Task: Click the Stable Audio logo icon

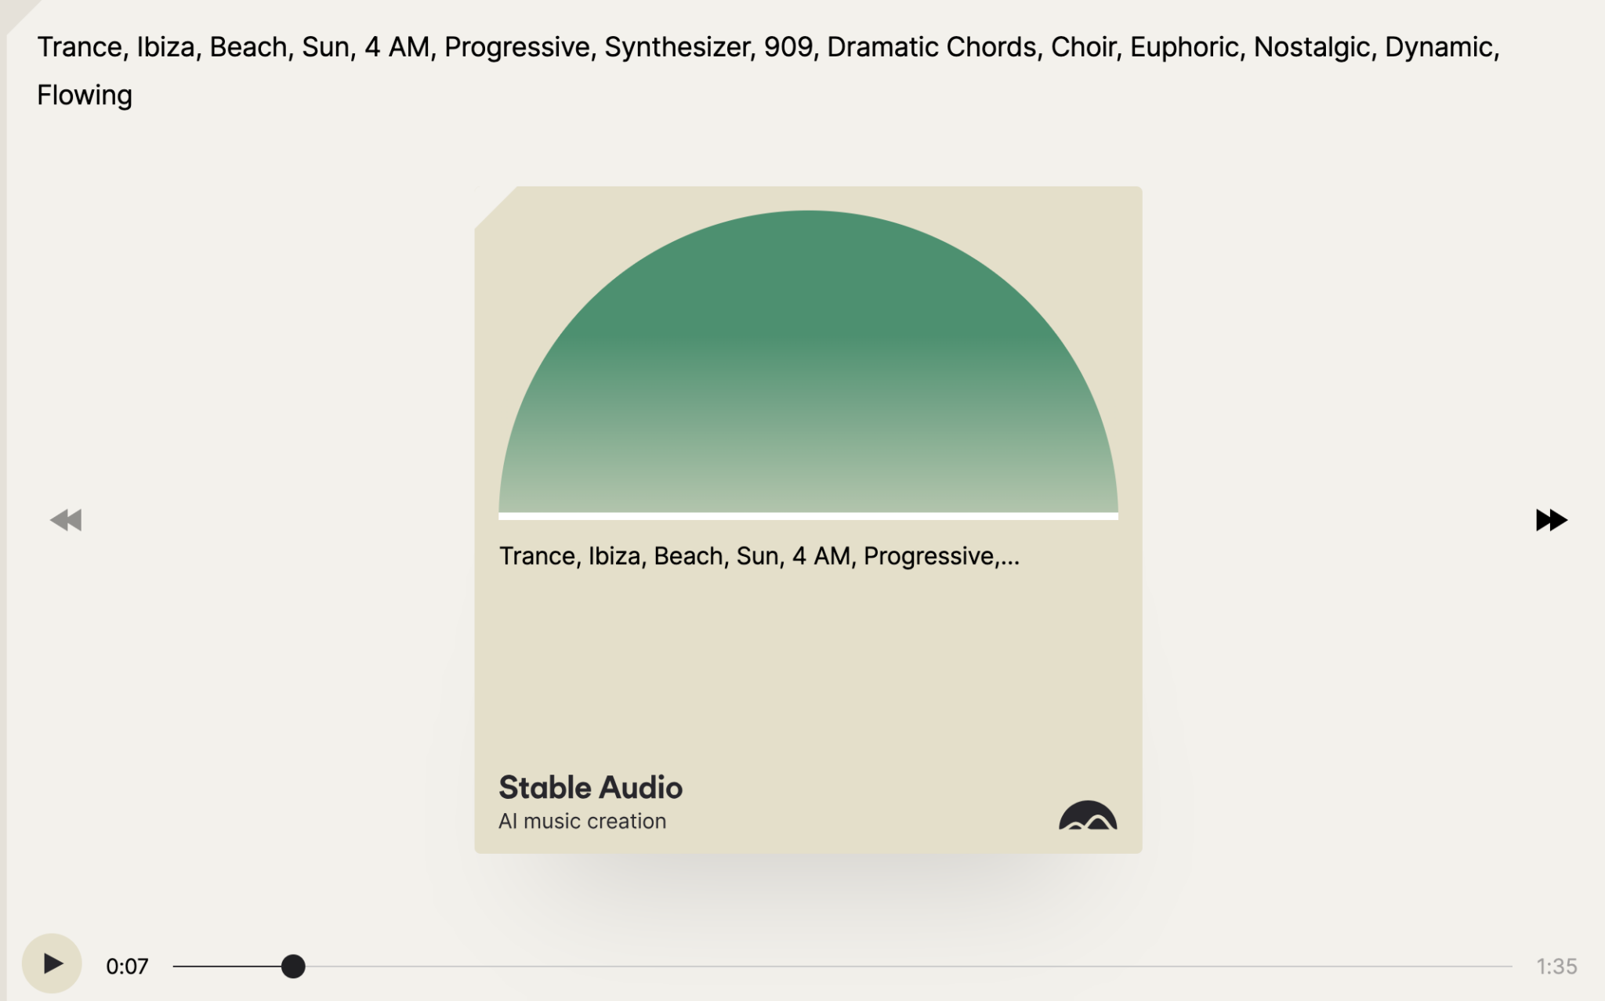Action: pyautogui.click(x=1088, y=815)
